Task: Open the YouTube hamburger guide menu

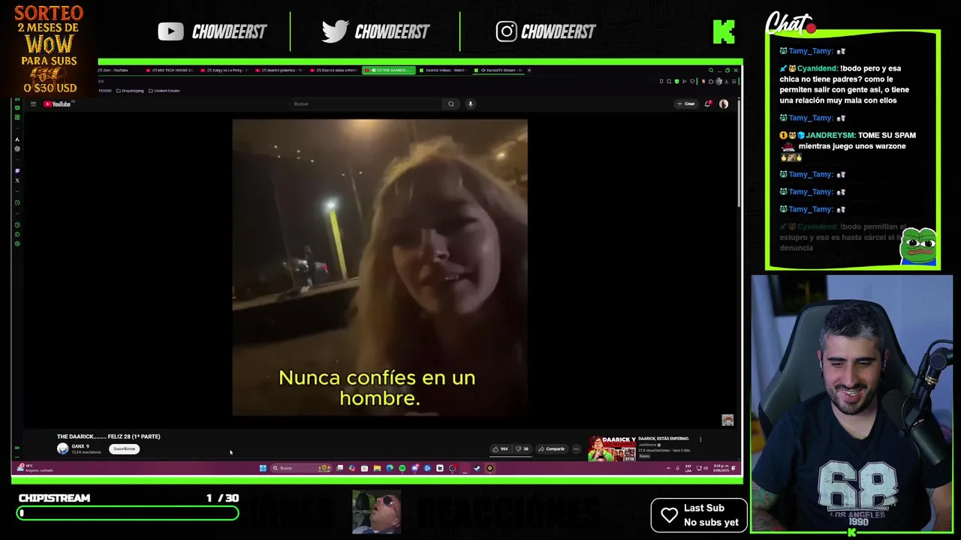Action: [x=33, y=104]
